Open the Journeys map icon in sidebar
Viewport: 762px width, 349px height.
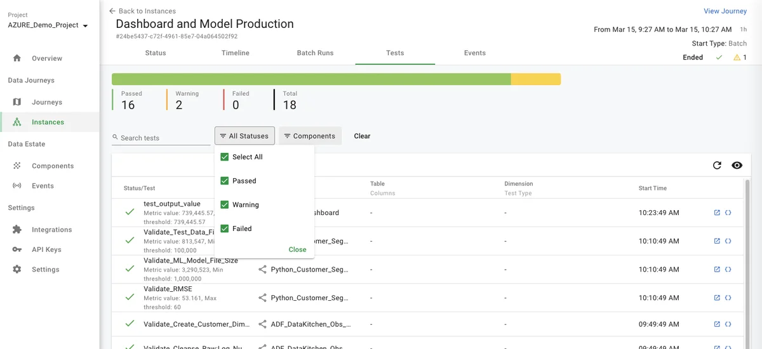pyautogui.click(x=17, y=102)
